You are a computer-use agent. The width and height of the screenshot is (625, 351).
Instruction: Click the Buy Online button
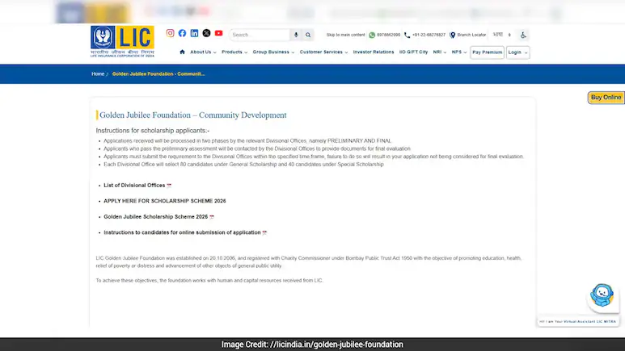coord(606,98)
